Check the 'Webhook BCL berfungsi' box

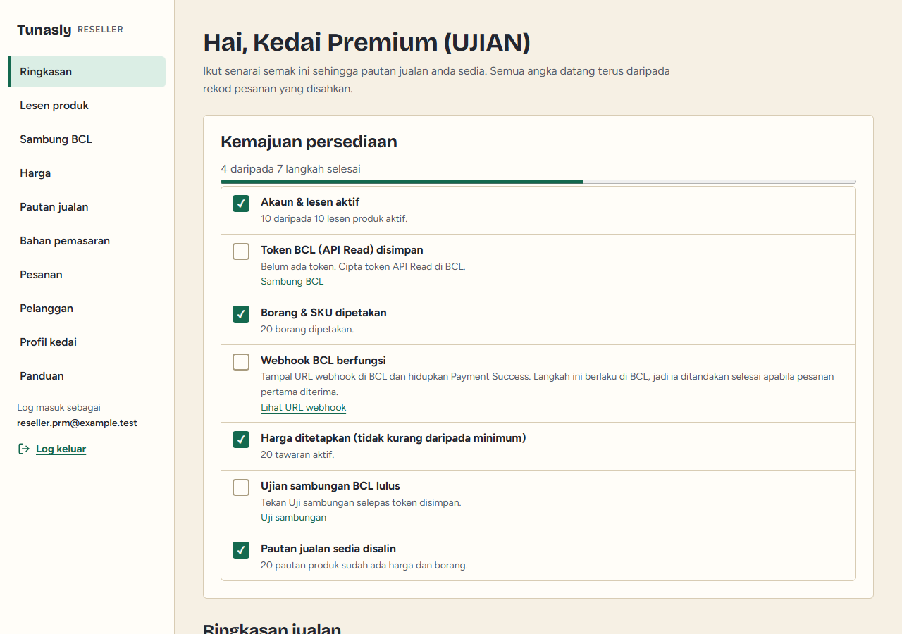pos(241,362)
